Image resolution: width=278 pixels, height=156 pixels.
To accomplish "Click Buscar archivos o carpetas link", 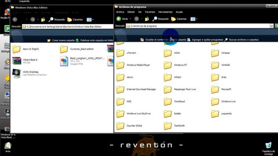I will 242,40.
